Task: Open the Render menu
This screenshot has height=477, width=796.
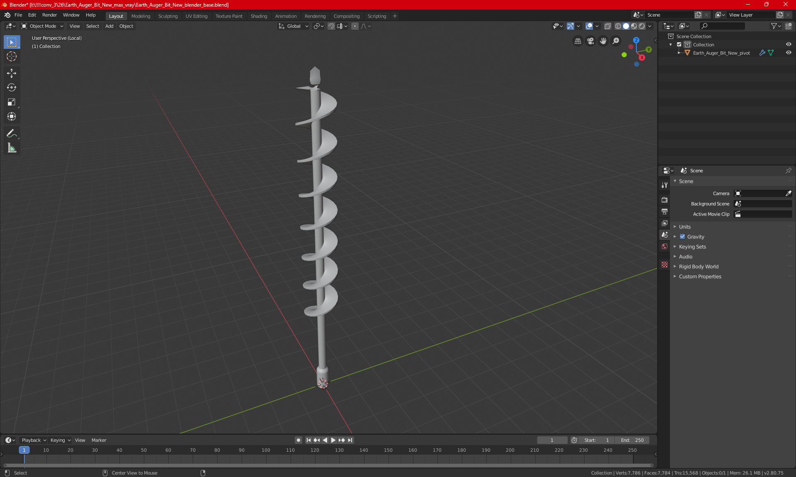Action: coord(49,15)
